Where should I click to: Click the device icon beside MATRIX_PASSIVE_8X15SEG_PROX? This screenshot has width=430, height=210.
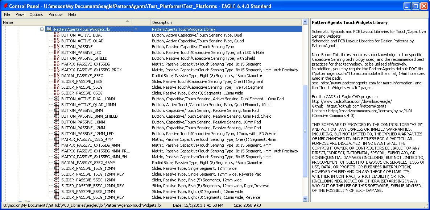point(57,70)
